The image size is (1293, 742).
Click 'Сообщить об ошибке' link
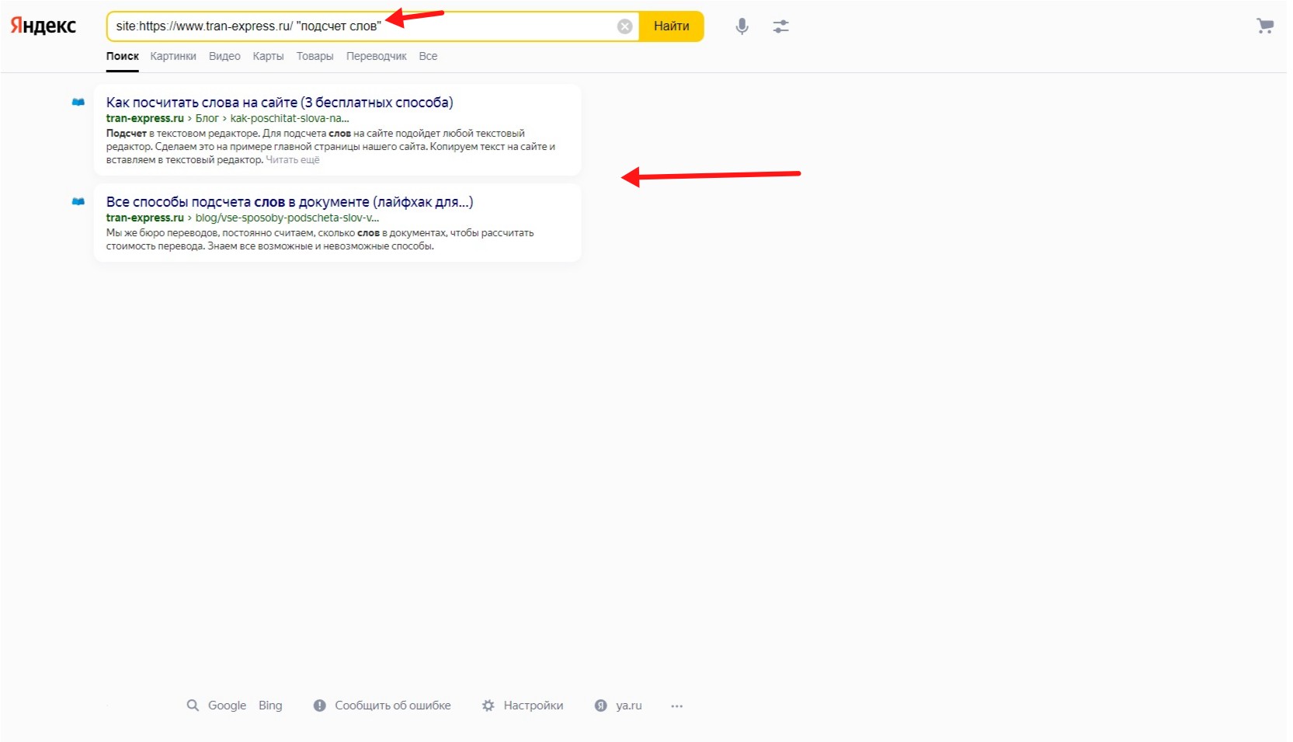tap(393, 705)
